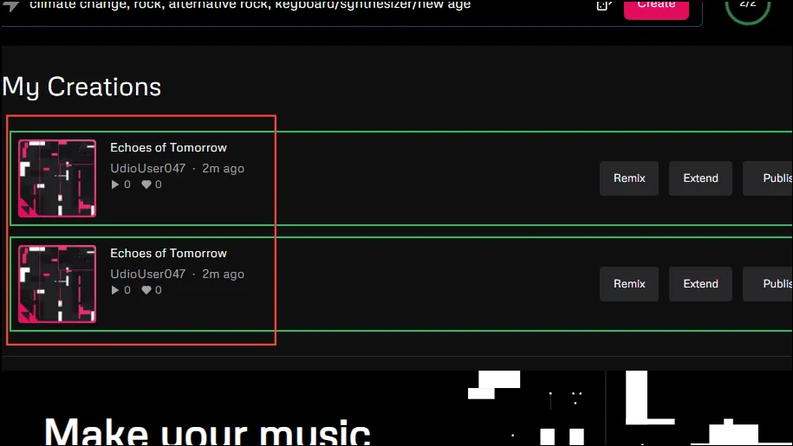Publish the first Echoes of Tomorrow track
Viewport: 793px width, 446px height.
[768, 178]
